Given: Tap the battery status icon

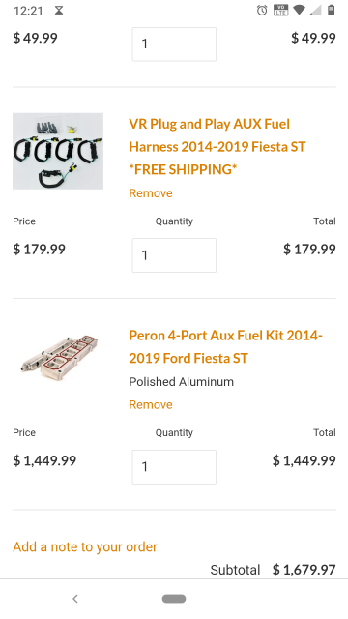Looking at the screenshot, I should coord(331,11).
